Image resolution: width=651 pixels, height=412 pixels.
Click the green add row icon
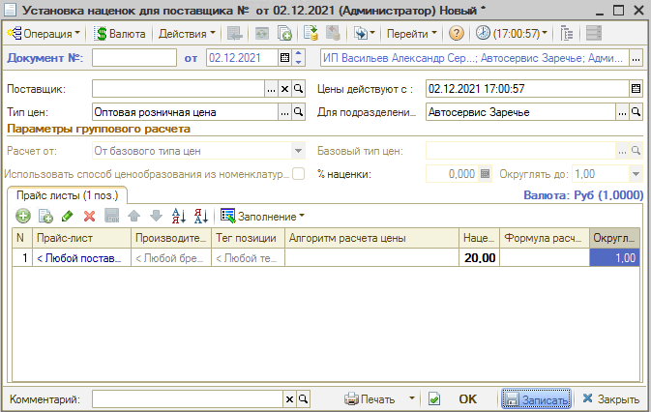coord(22,215)
